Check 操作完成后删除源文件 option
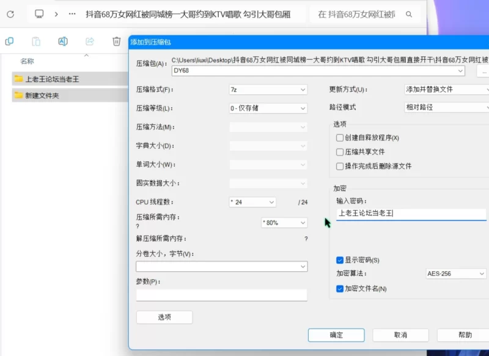Image resolution: width=489 pixels, height=356 pixels. tap(340, 166)
